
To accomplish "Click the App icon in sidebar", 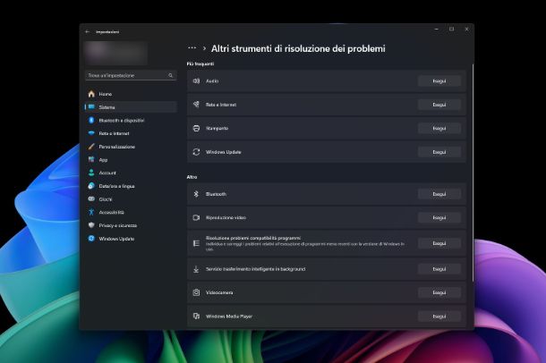I will coord(91,159).
